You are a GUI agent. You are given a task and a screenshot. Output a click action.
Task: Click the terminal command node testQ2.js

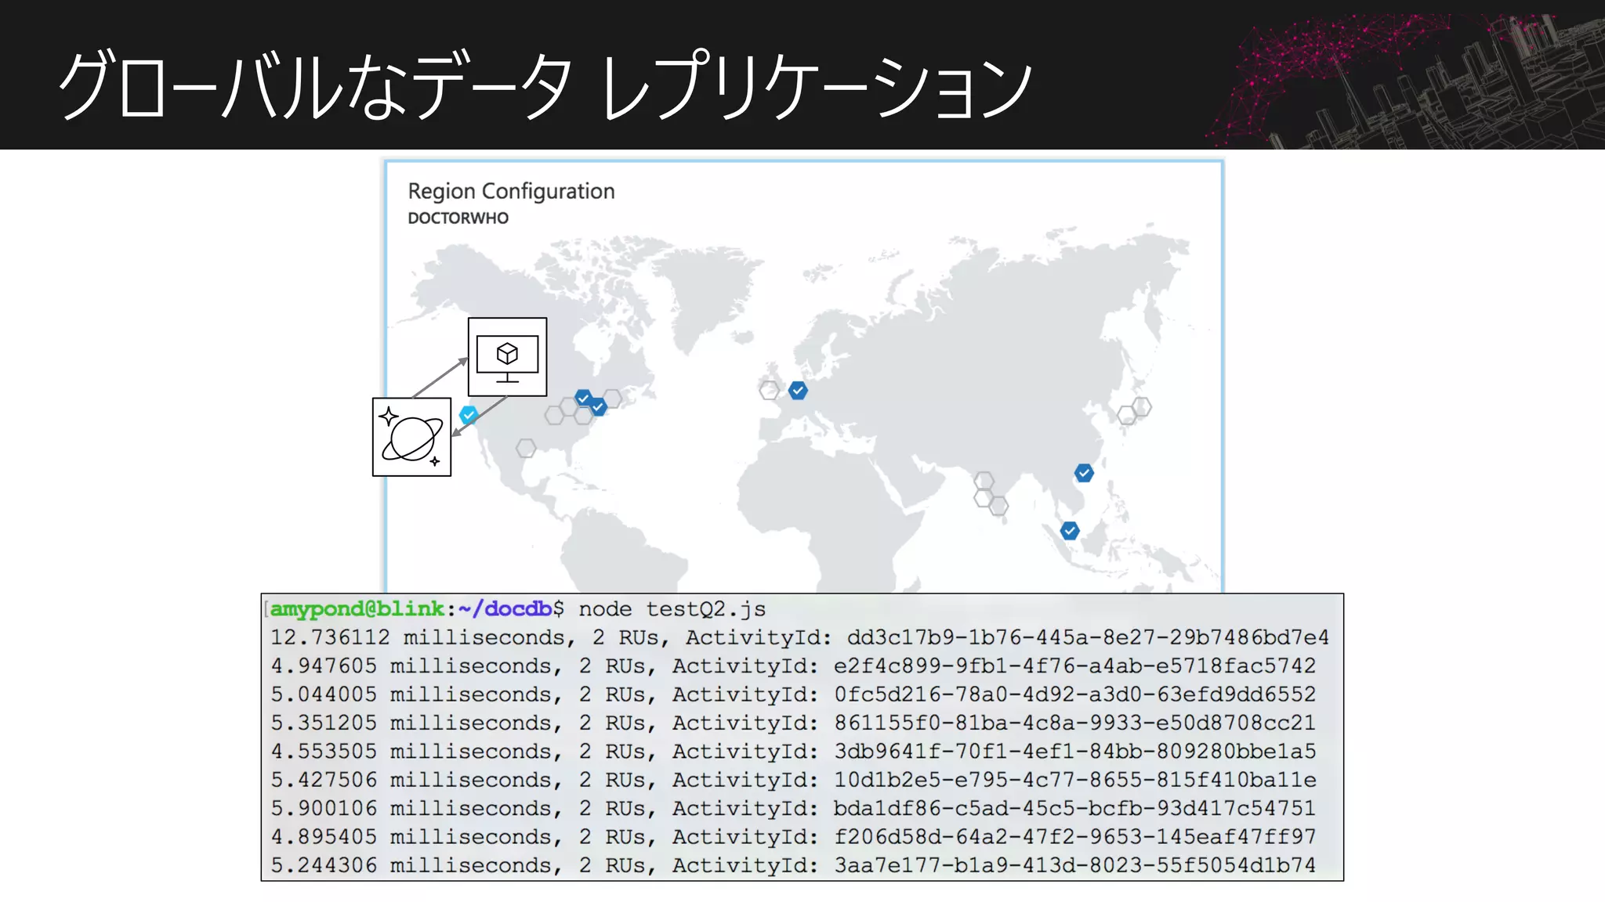coord(672,608)
